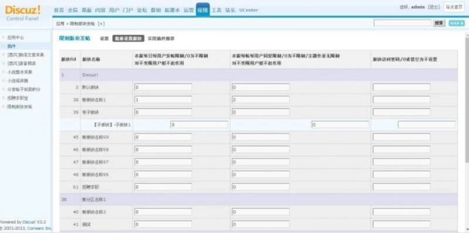Click daily post limit field for forum 61
This screenshot has width=469, height=233.
(x=164, y=187)
